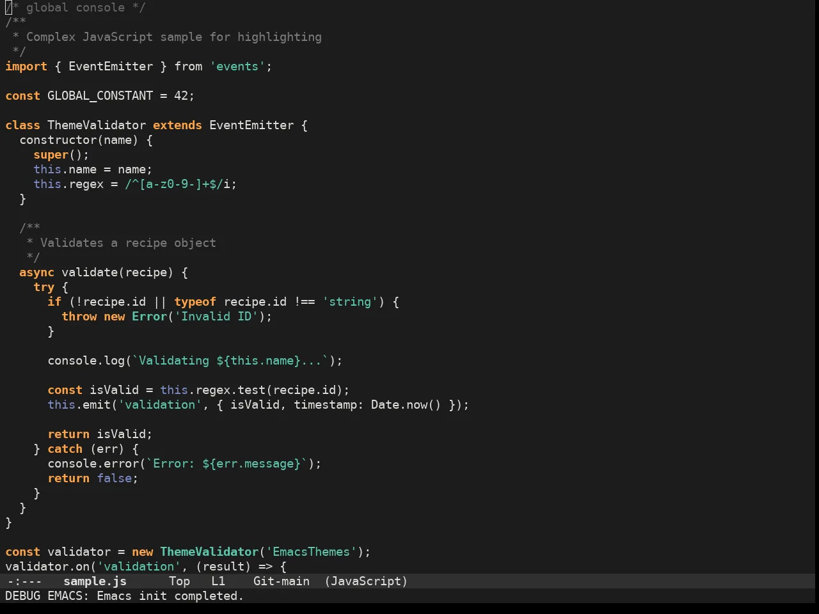This screenshot has width=819, height=614.
Task: Click the `Validating ${this.name}...` template string
Action: (230, 361)
